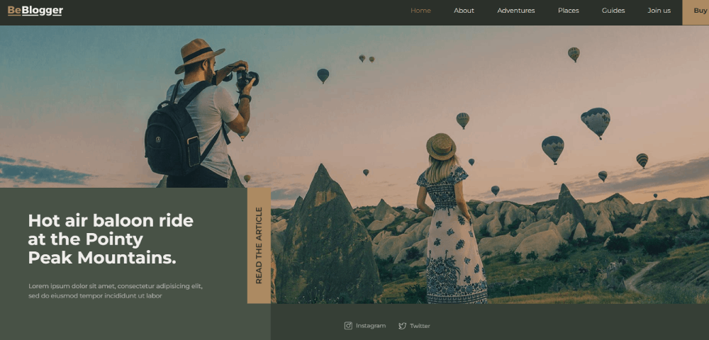The width and height of the screenshot is (709, 340).
Task: Open the Adventures menu item
Action: (x=516, y=11)
